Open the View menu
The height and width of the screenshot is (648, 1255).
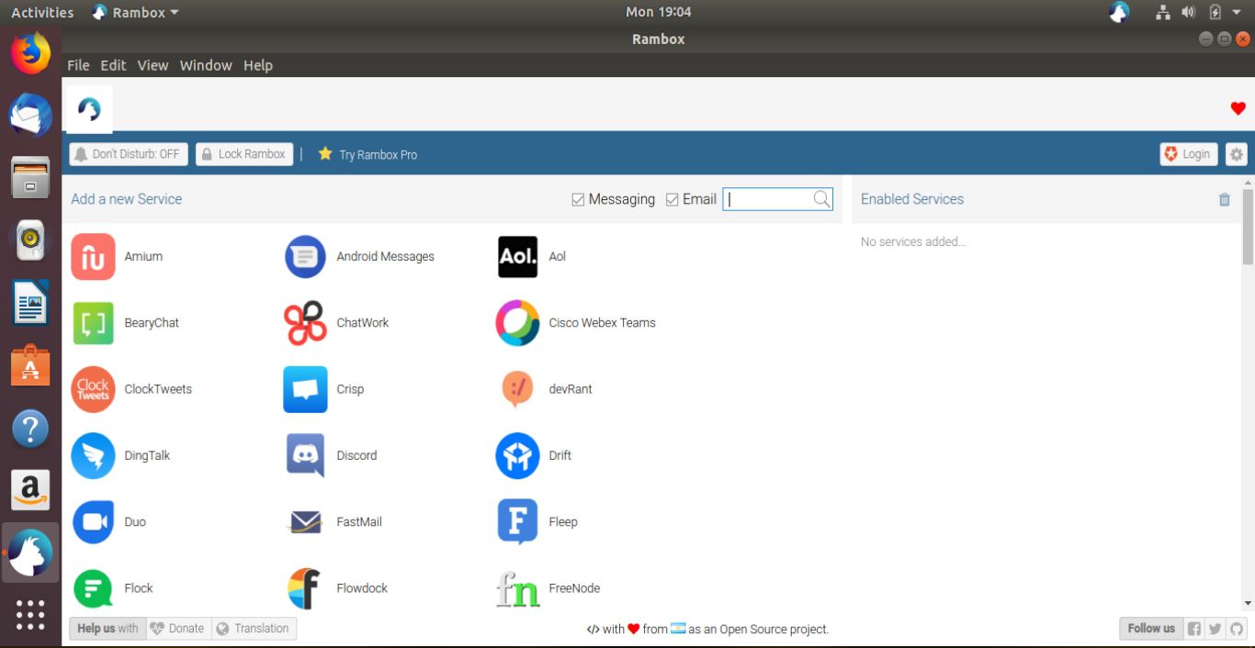pyautogui.click(x=153, y=65)
